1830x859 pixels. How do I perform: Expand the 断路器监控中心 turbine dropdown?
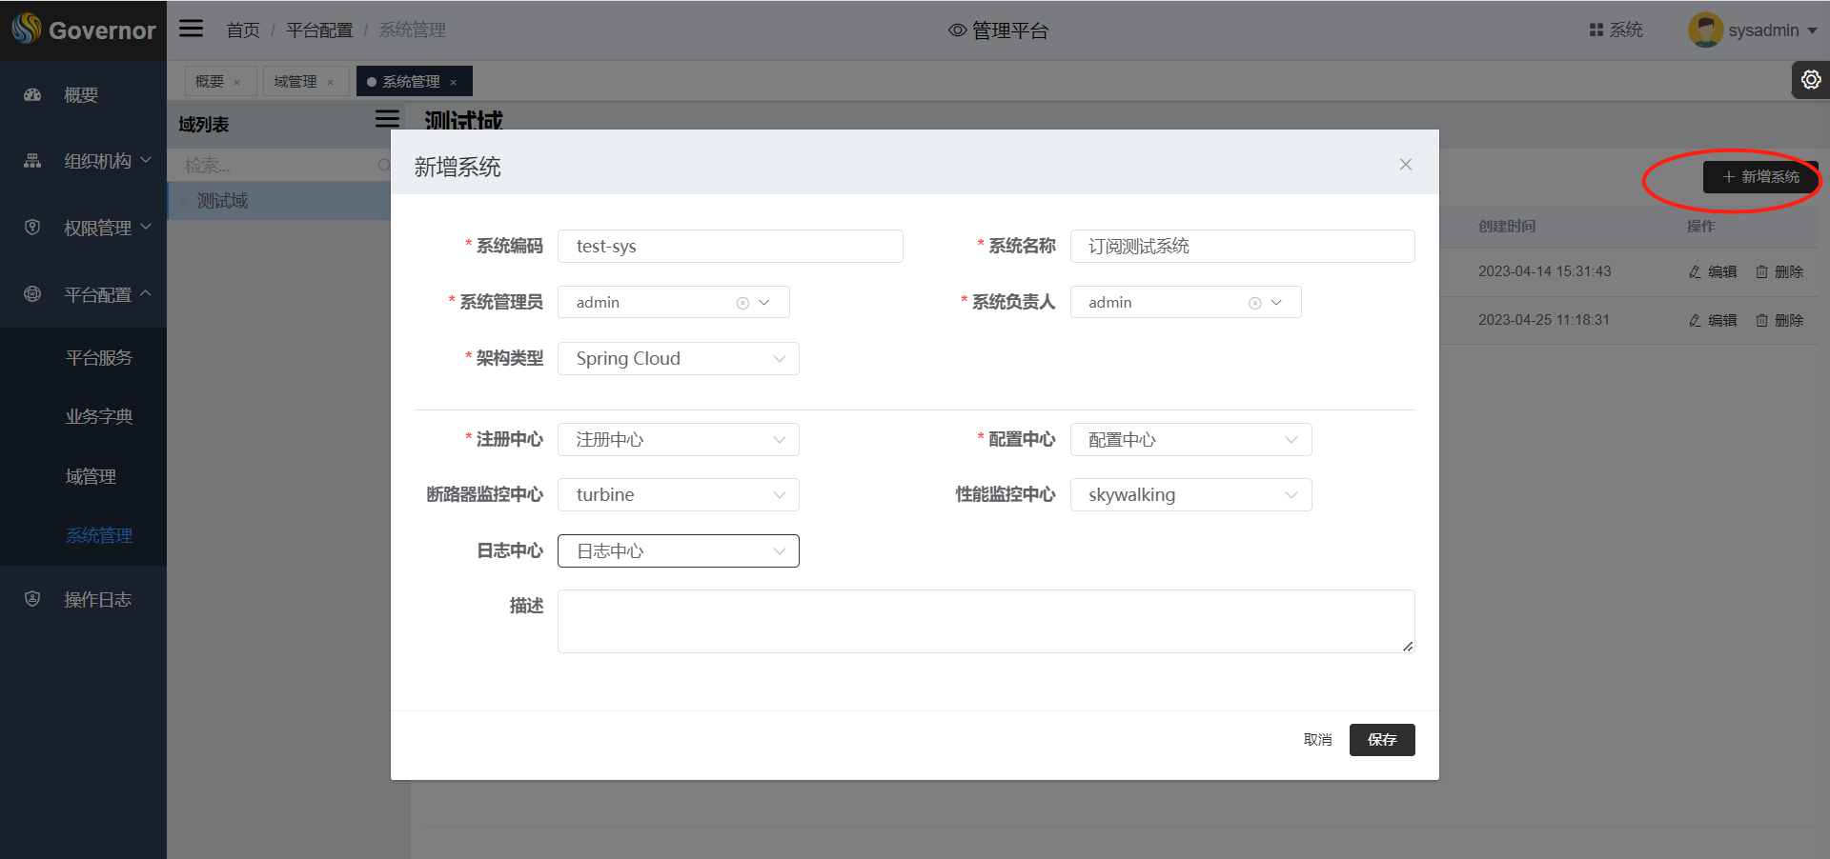(678, 495)
